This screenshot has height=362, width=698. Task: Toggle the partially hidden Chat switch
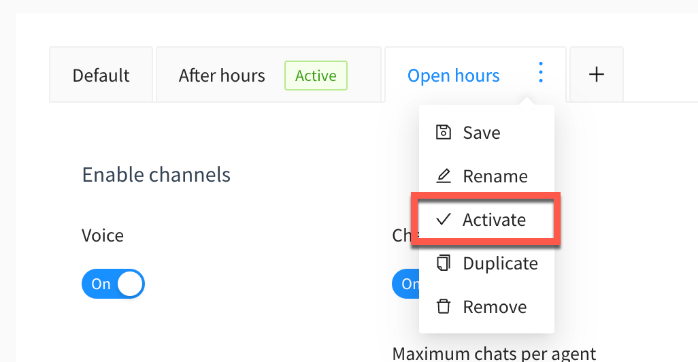[405, 284]
